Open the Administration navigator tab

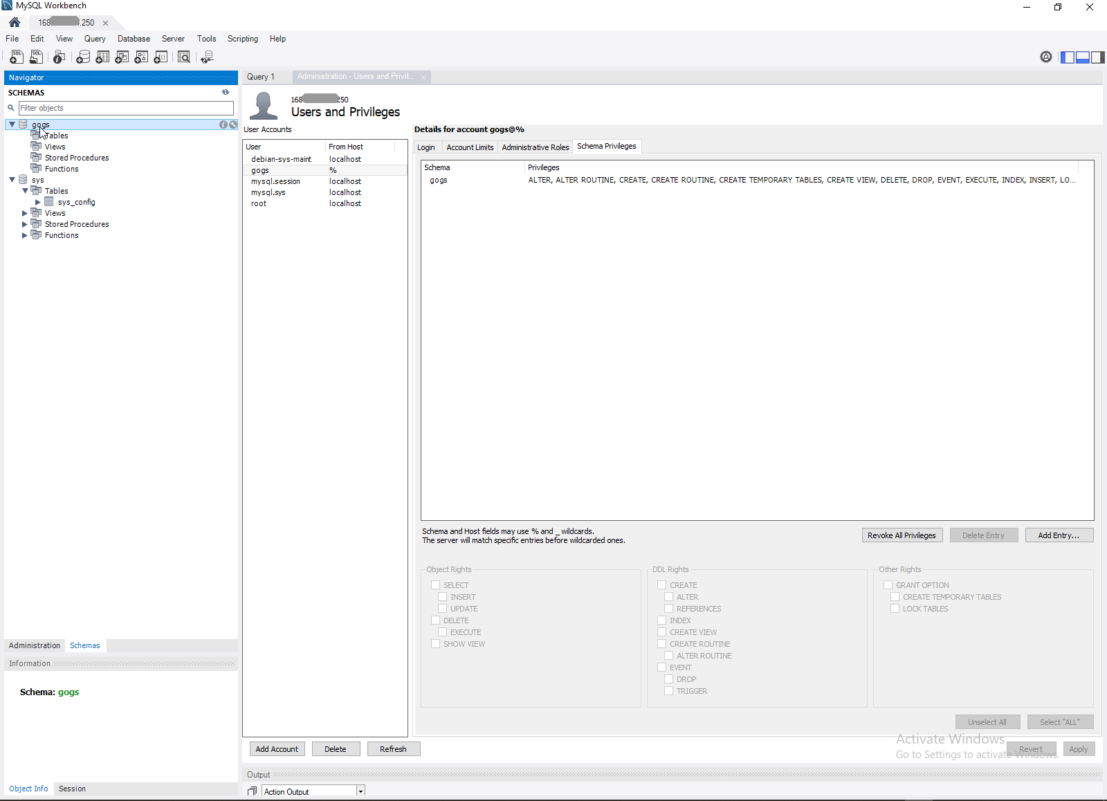[35, 645]
